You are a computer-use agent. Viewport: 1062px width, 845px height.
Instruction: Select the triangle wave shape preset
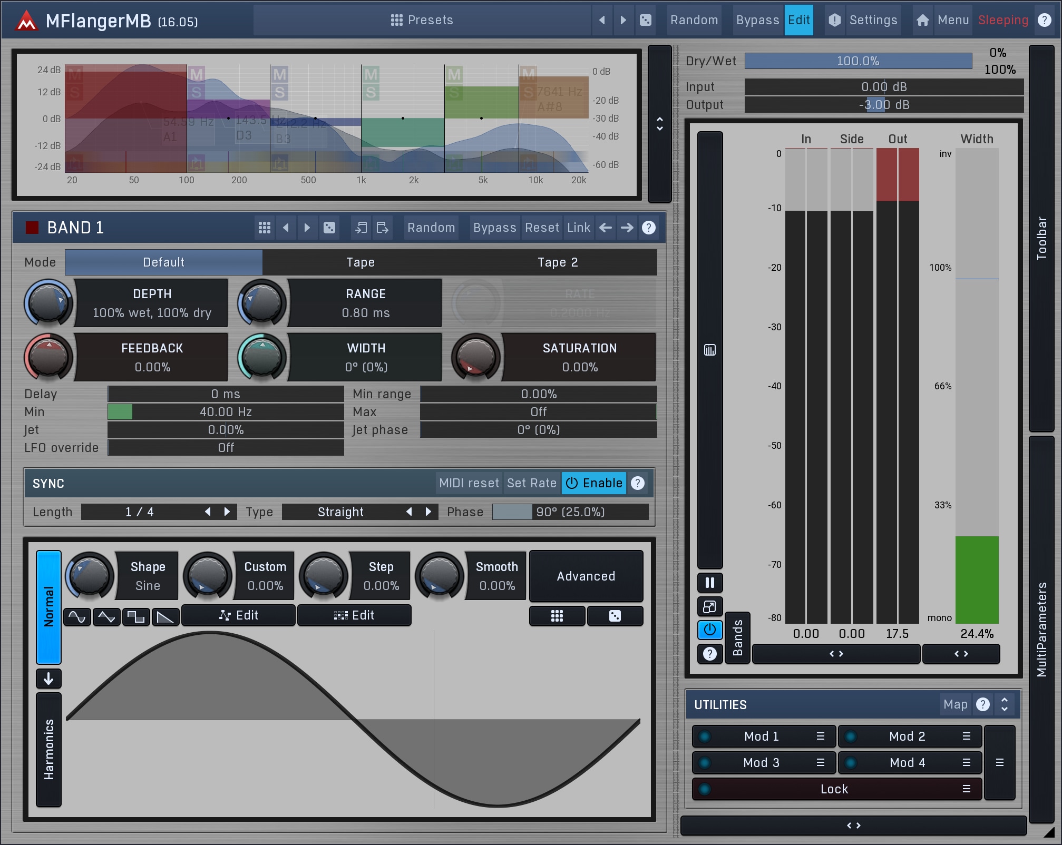click(106, 617)
